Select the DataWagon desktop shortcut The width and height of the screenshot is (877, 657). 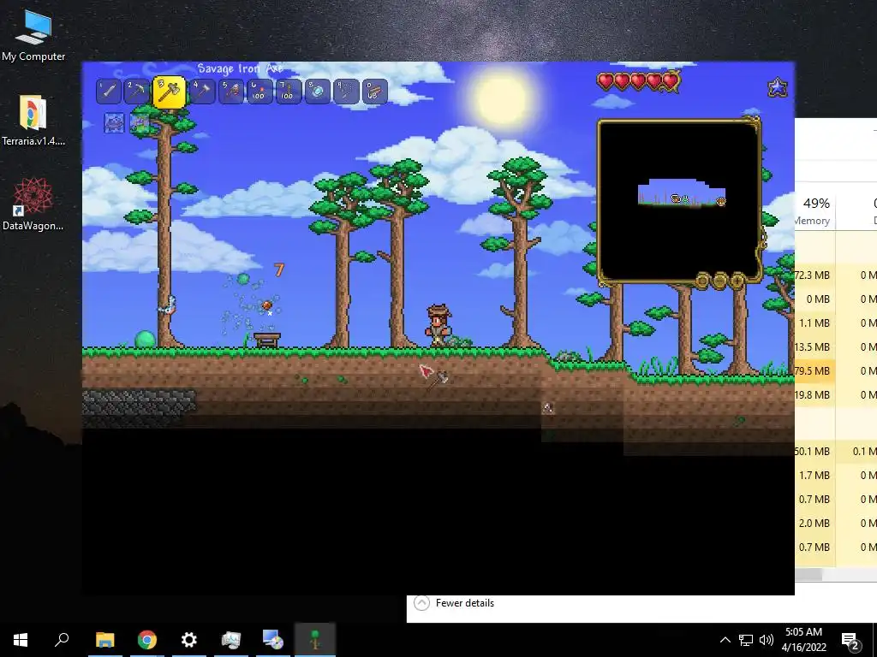click(x=33, y=204)
